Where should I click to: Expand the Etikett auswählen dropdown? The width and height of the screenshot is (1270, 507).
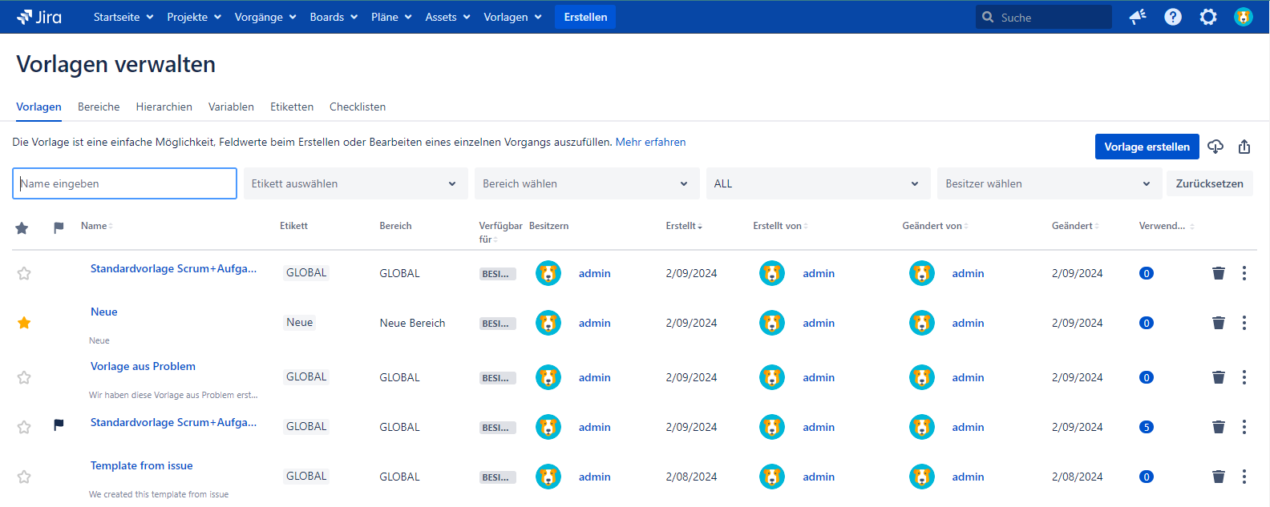point(355,183)
